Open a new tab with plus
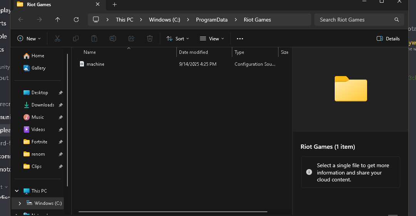This screenshot has width=416, height=216. pos(115,5)
